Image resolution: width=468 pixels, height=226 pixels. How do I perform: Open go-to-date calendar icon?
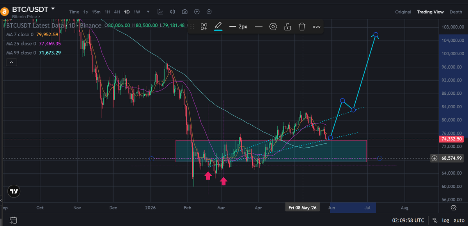tap(13, 220)
